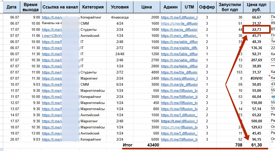Image resolution: width=275 pixels, height=151 pixels.
Task: Open admin link in the 5000 price row
Action: point(171,139)
